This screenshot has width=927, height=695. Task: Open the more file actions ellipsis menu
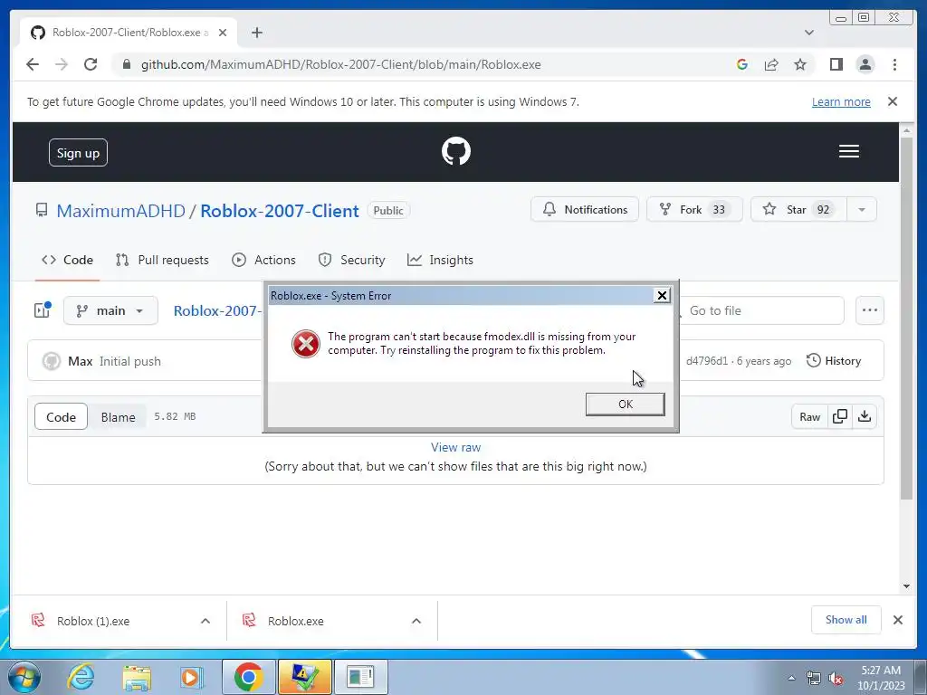pyautogui.click(x=870, y=310)
